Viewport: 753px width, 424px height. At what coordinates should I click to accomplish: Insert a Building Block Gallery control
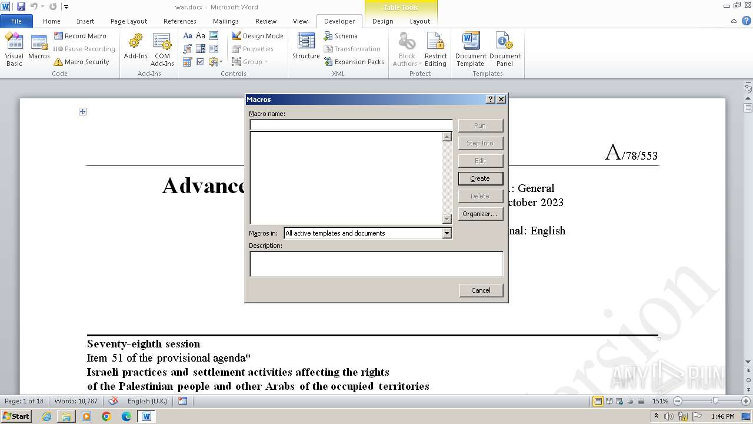pyautogui.click(x=188, y=49)
